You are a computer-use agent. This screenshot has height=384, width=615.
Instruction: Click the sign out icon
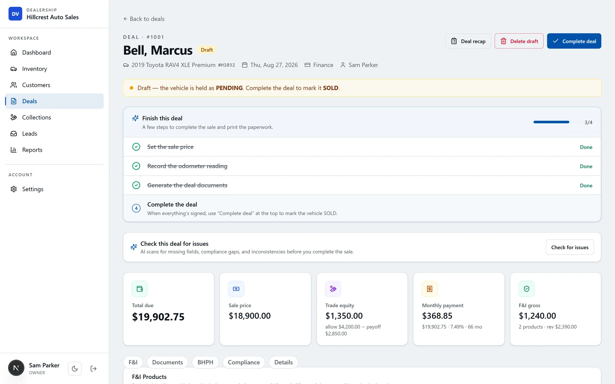(93, 369)
